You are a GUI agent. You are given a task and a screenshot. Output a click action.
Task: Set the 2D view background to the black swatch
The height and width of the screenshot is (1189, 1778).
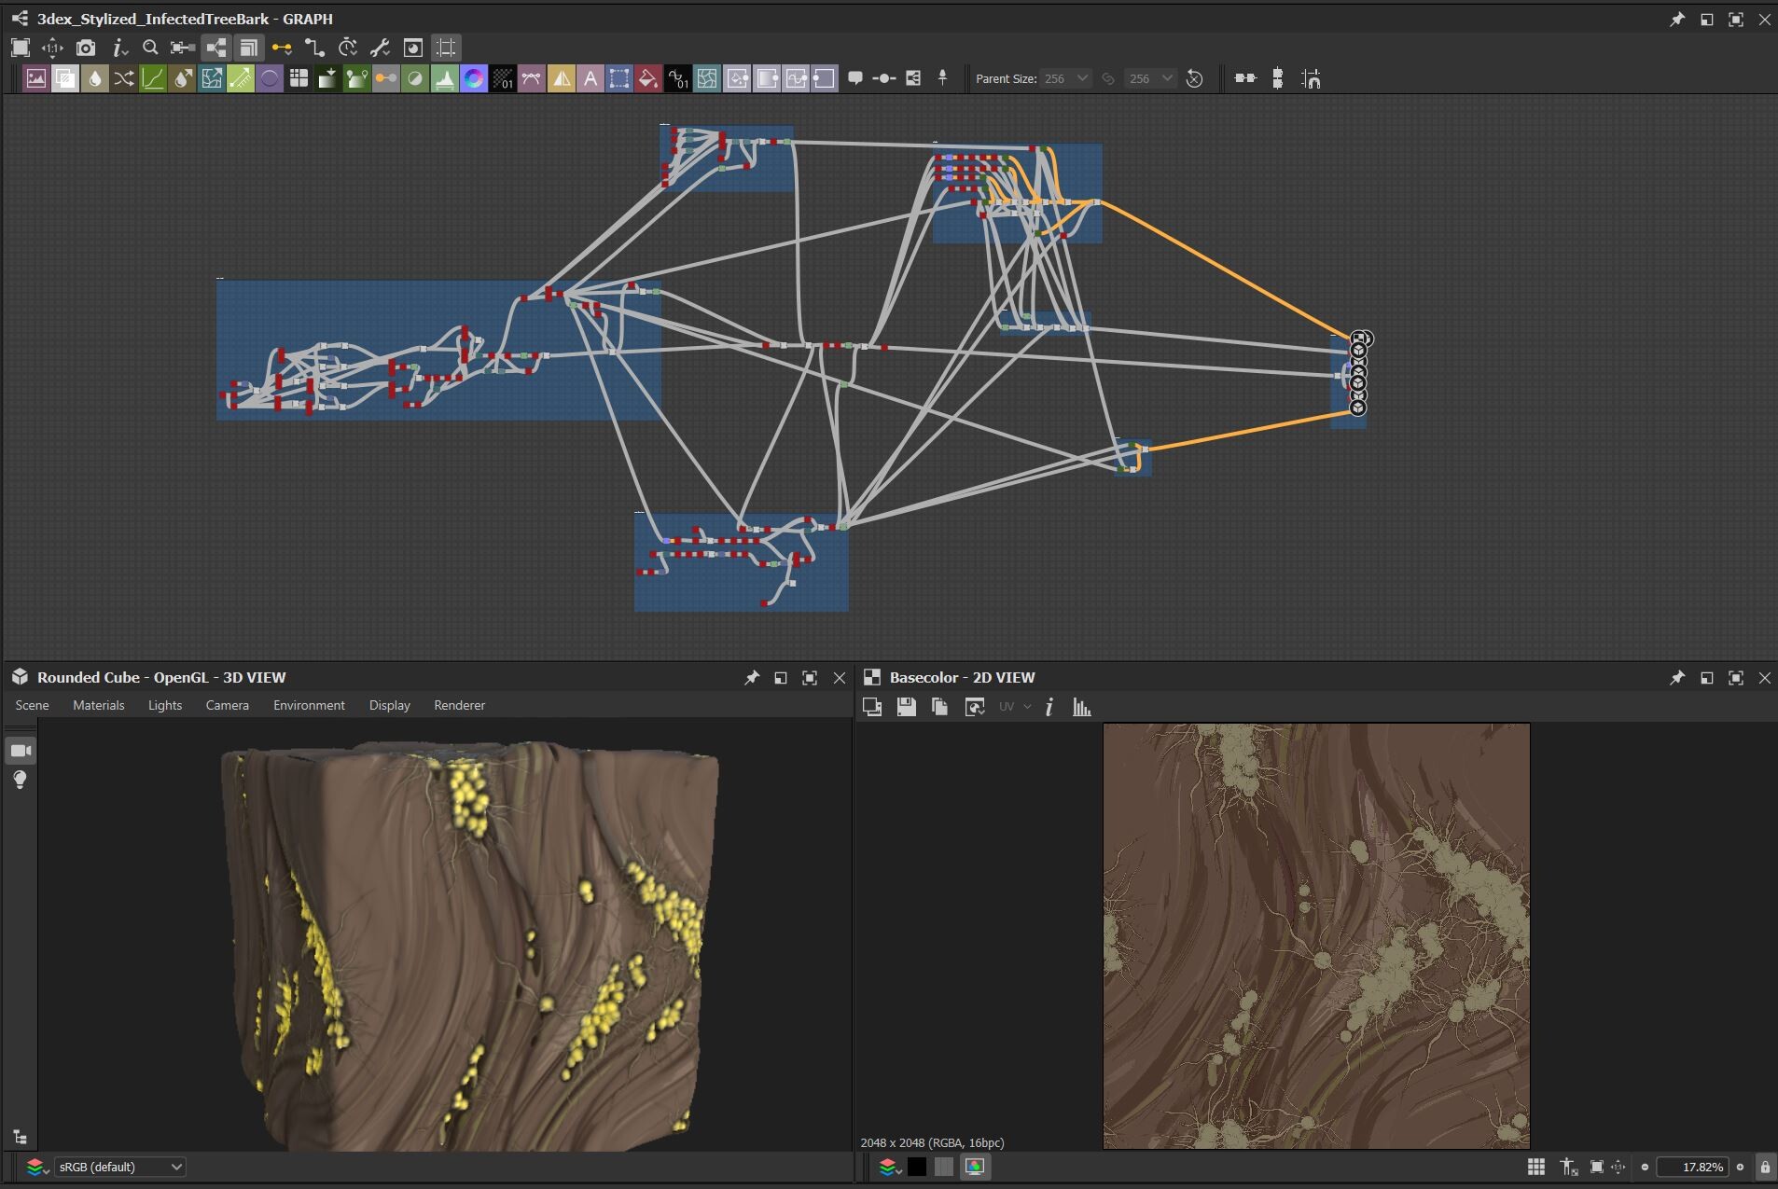[917, 1167]
